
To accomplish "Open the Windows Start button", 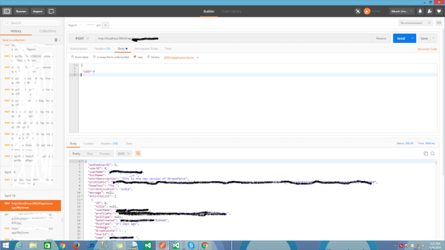I will click(5, 245).
